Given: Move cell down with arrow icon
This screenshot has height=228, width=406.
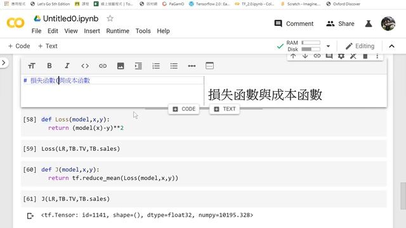Looking at the screenshot, I should point(305,56).
